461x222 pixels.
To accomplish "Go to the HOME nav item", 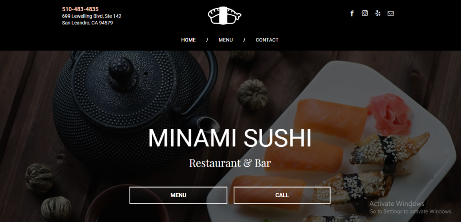I will click(x=189, y=40).
